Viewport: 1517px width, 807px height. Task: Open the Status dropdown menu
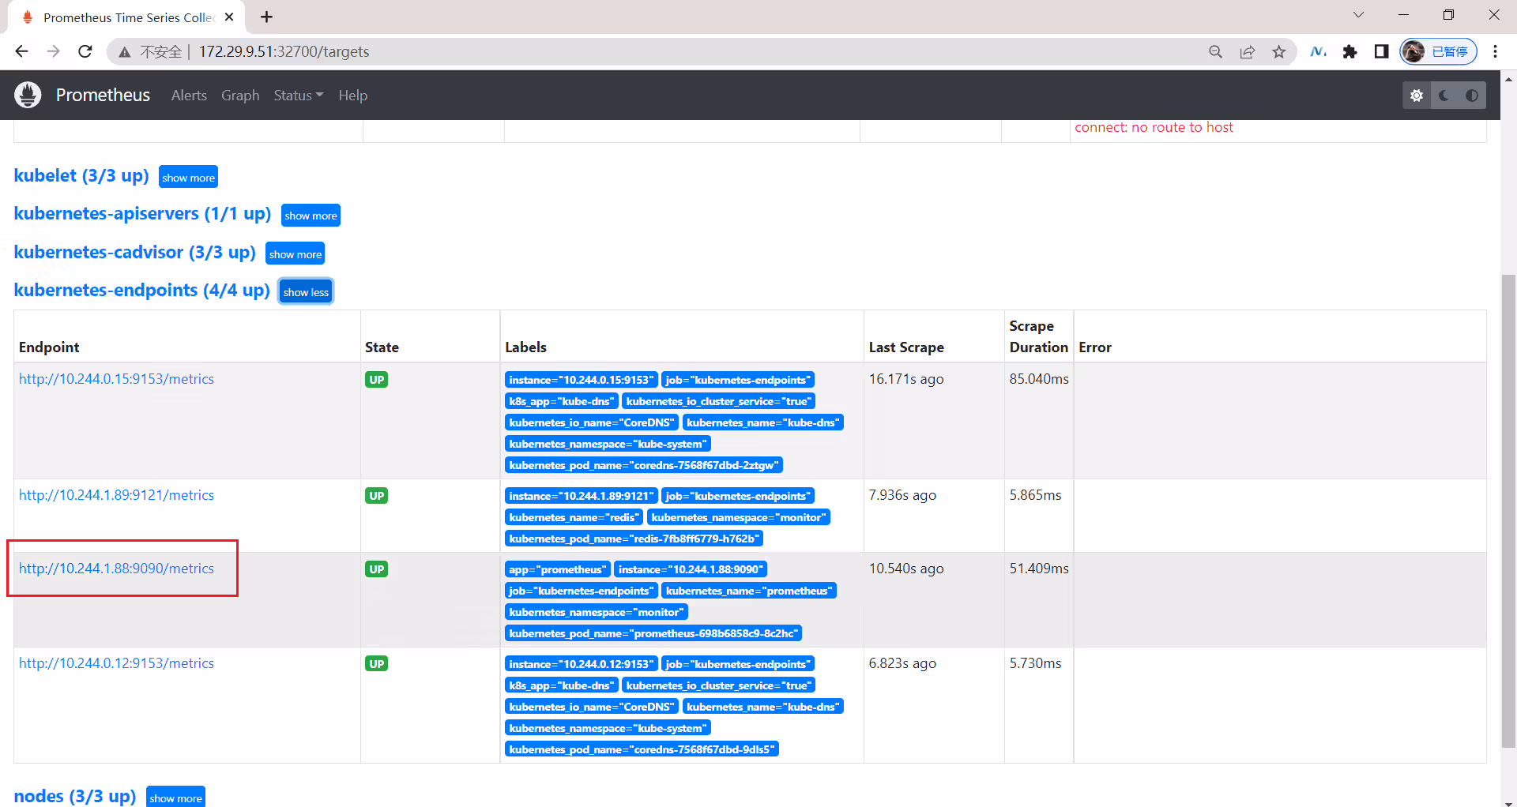(x=298, y=96)
